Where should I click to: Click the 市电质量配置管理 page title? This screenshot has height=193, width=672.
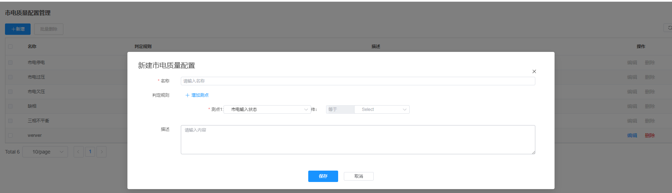[28, 13]
